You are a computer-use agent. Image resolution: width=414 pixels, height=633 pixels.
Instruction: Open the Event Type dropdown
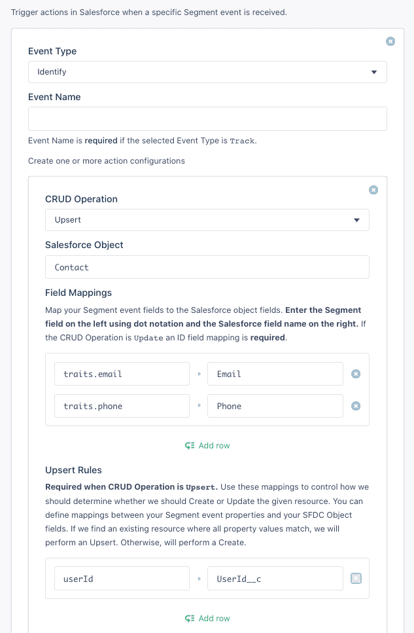(x=375, y=71)
